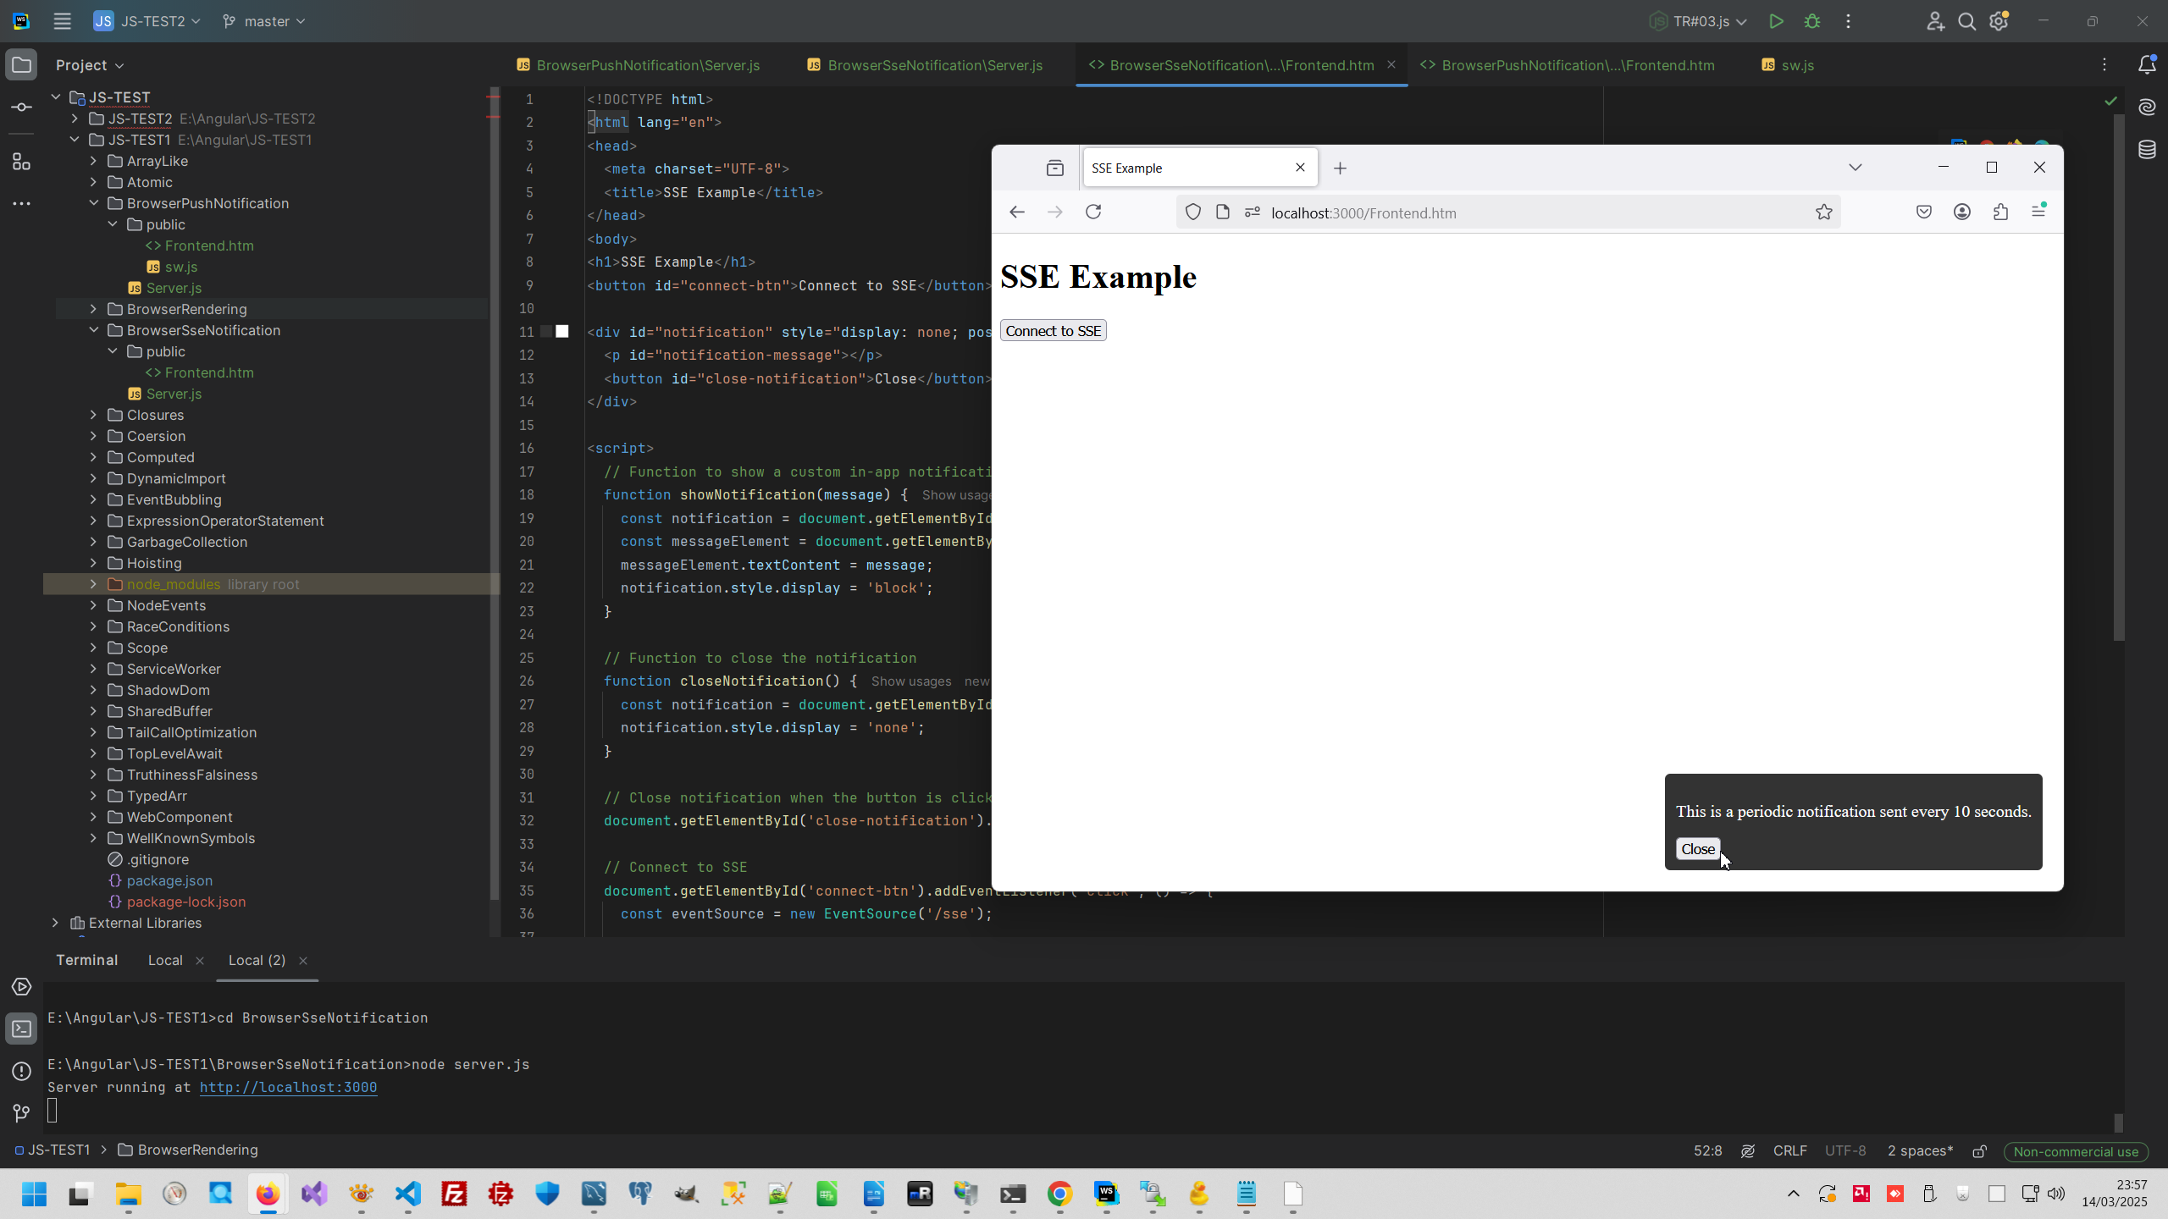Viewport: 2168px width, 1219px height.
Task: Click the Connect to SSE button
Action: point(1053,331)
